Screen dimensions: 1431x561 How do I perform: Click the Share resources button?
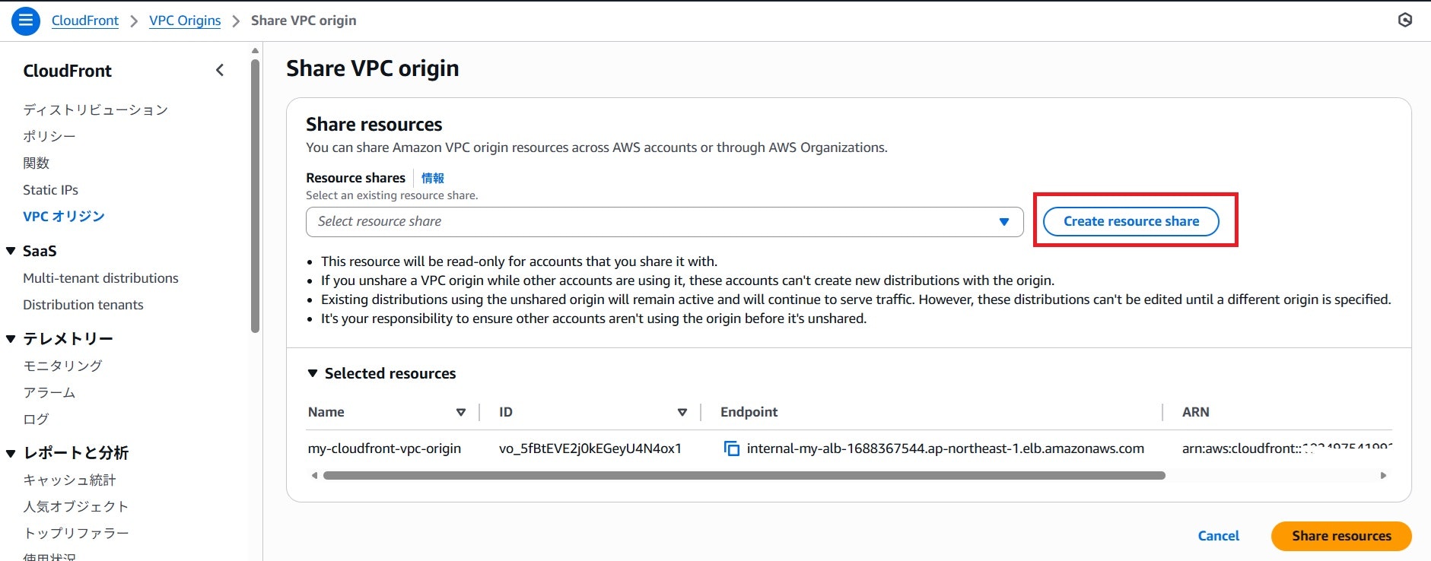[1341, 536]
